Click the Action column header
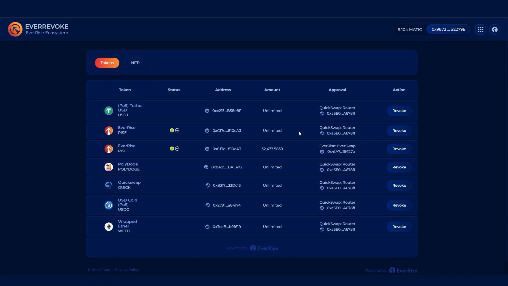Image resolution: width=508 pixels, height=286 pixels. (399, 90)
